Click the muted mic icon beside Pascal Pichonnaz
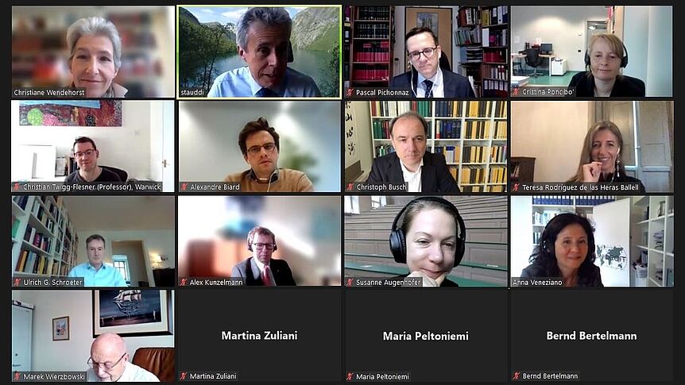This screenshot has height=385, width=685. pos(350,92)
